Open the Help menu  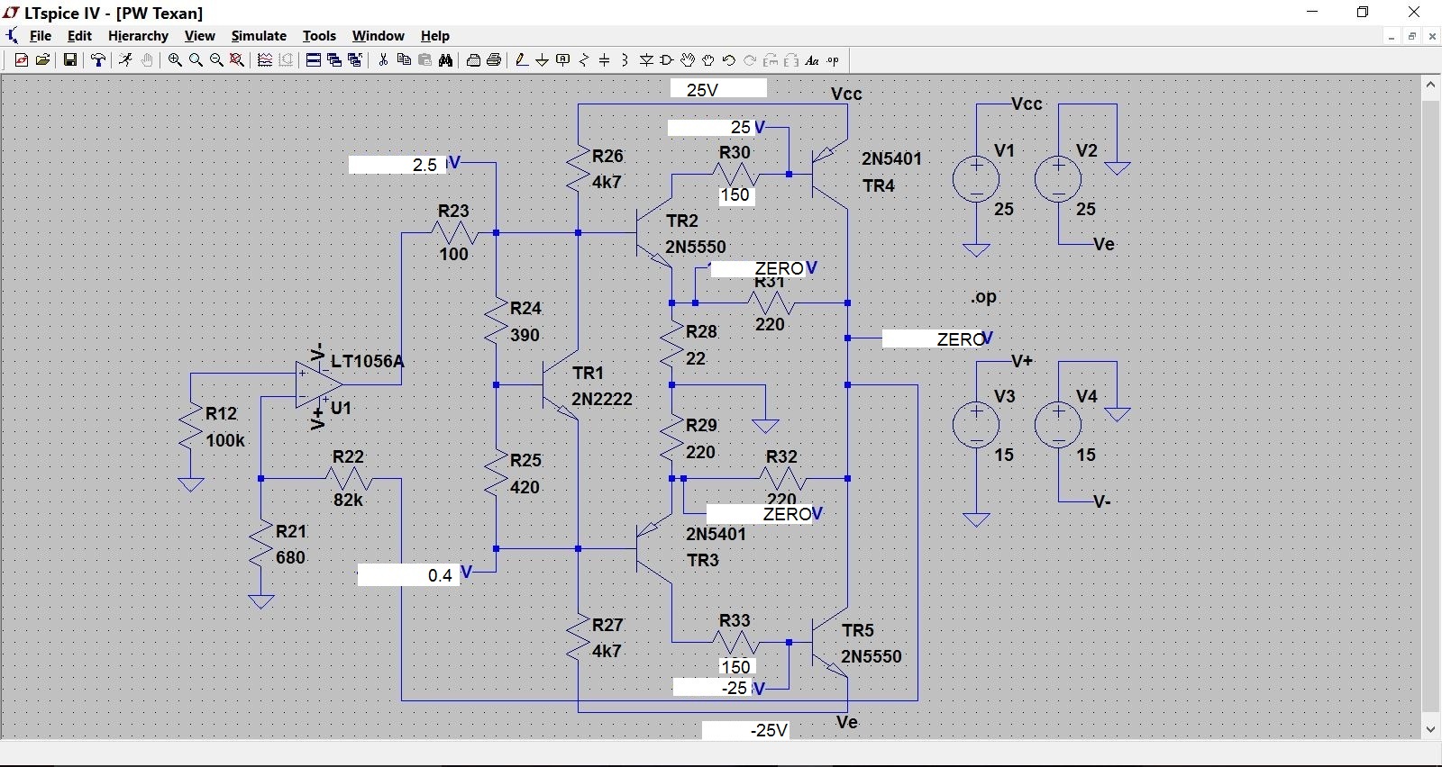[x=434, y=36]
